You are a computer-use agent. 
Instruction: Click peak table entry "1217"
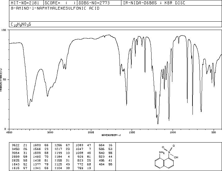pyautogui.click(x=58, y=149)
